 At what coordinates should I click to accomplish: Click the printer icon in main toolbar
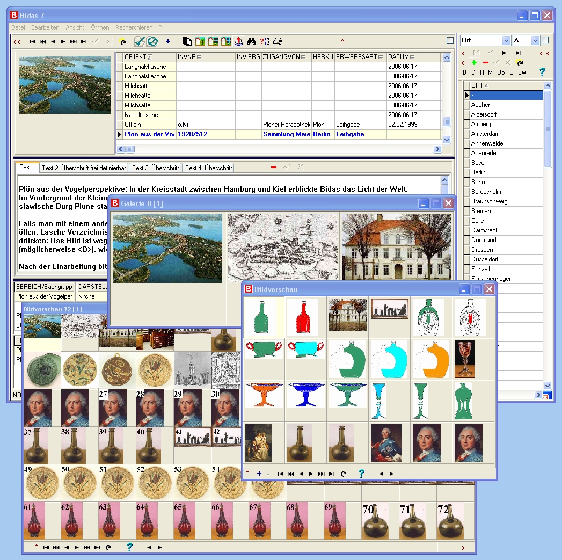(x=278, y=41)
